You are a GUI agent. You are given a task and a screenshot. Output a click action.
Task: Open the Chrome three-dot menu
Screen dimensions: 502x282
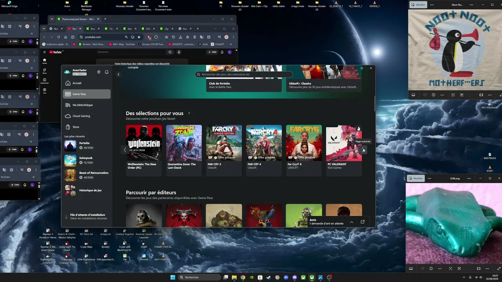coord(233,37)
